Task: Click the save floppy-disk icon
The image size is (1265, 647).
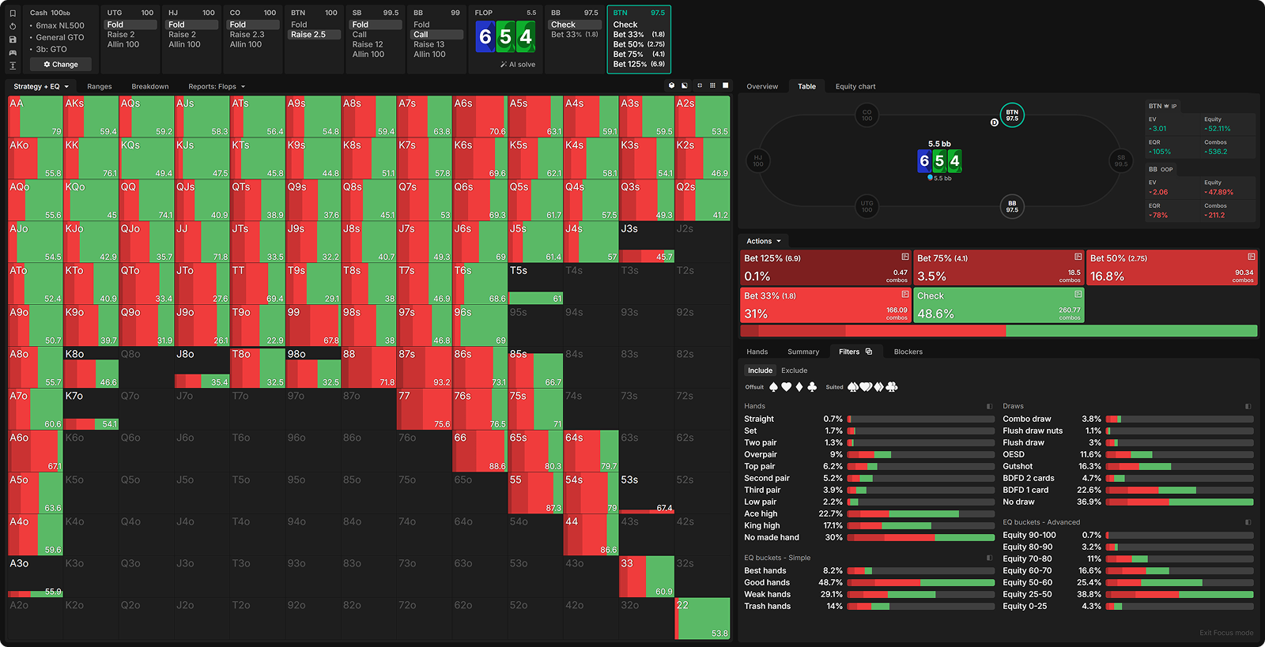Action: click(x=13, y=39)
